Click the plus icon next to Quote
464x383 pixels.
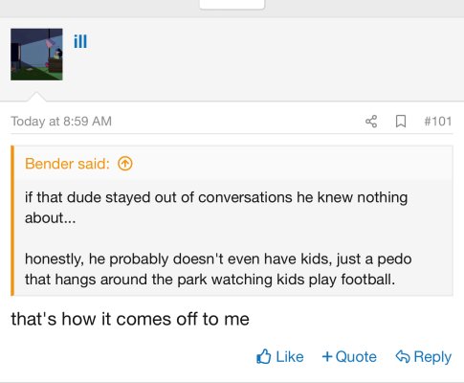(x=327, y=356)
